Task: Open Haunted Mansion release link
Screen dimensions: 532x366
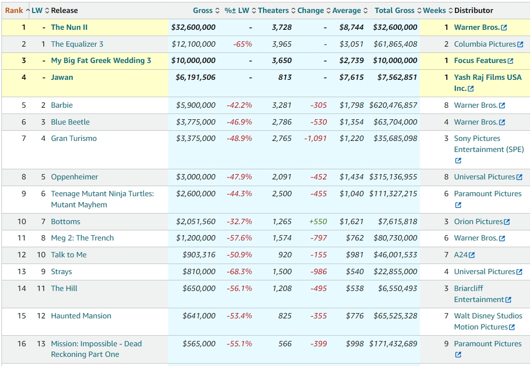Action: tap(81, 316)
